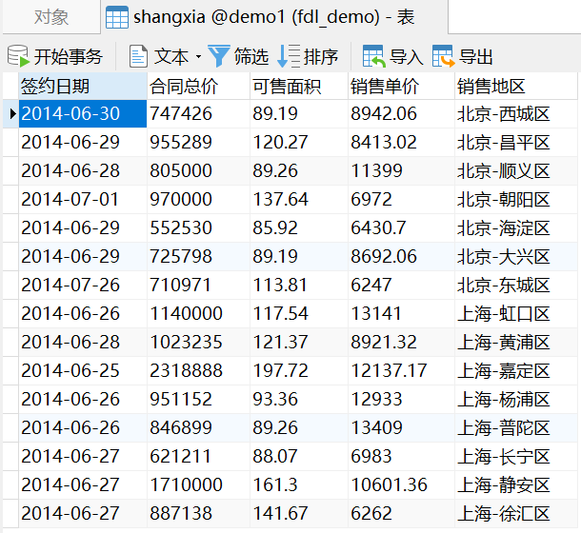
Task: Click the cell 1023235
Action: pos(199,342)
